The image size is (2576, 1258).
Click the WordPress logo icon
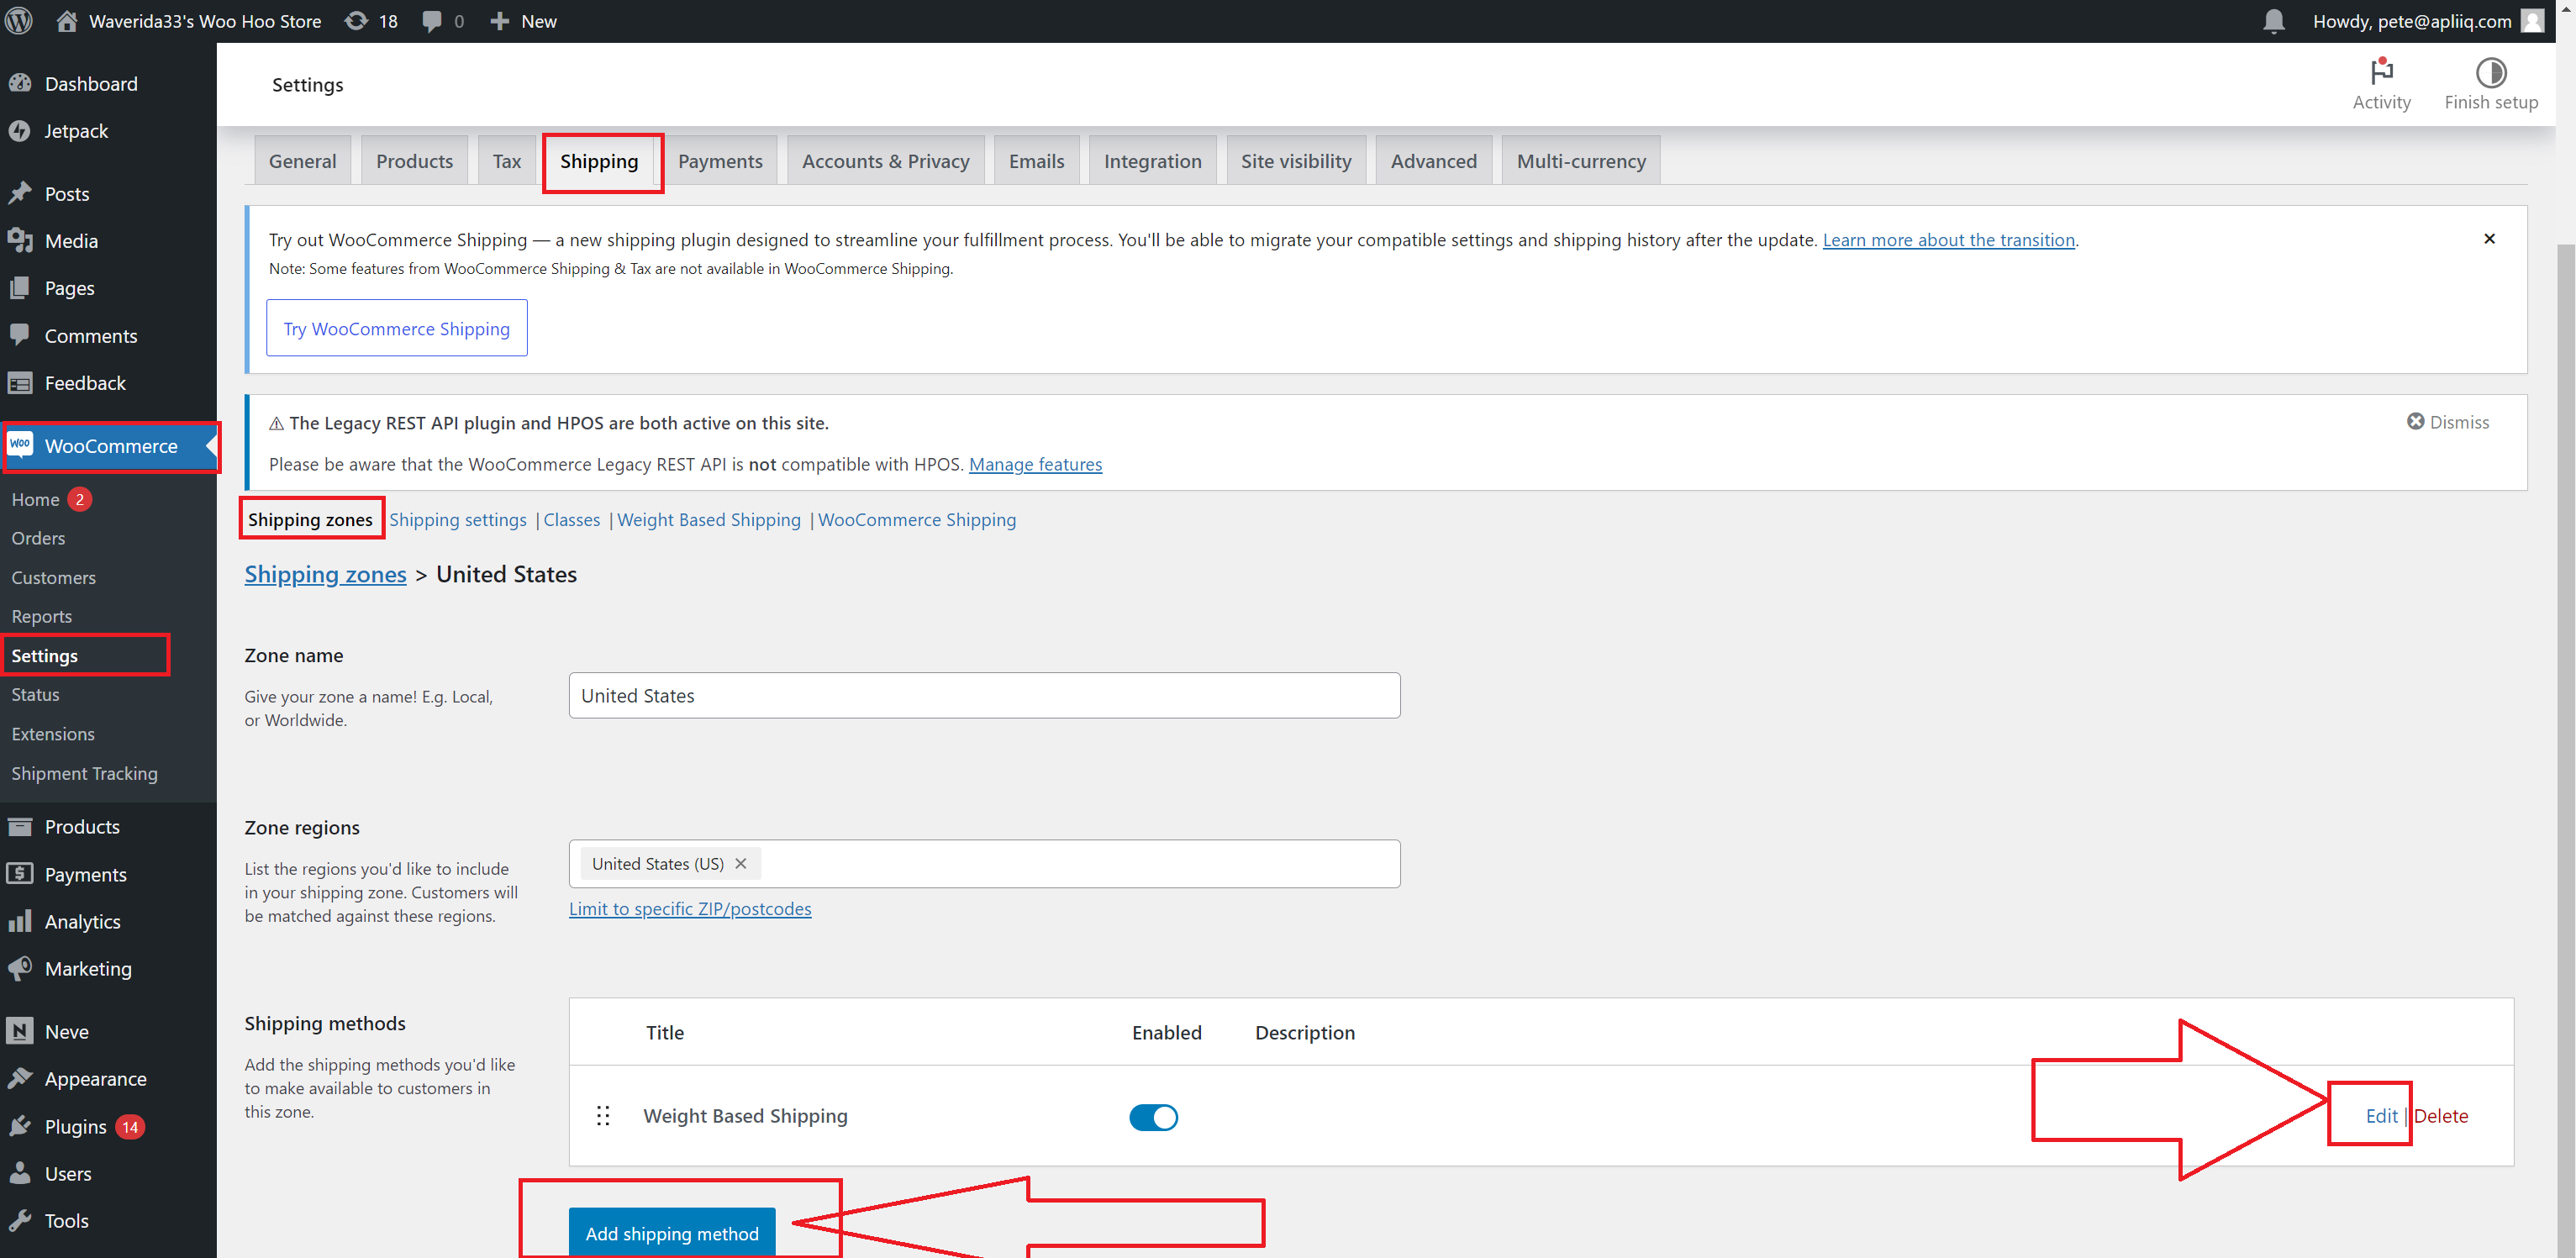[19, 21]
